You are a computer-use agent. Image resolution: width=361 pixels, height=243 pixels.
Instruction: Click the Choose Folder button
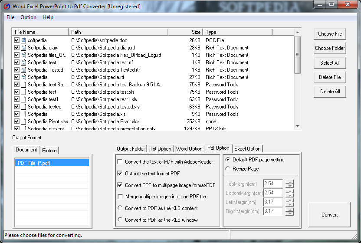coord(330,48)
